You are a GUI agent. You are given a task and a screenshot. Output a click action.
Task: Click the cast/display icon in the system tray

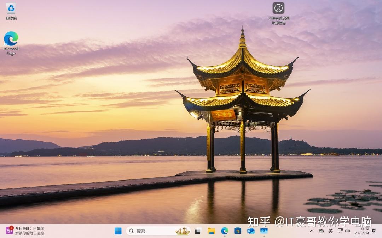point(339,231)
